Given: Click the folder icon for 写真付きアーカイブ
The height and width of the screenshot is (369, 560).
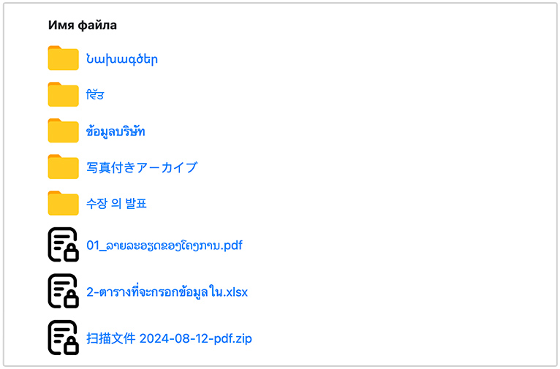Looking at the screenshot, I should pos(63,167).
